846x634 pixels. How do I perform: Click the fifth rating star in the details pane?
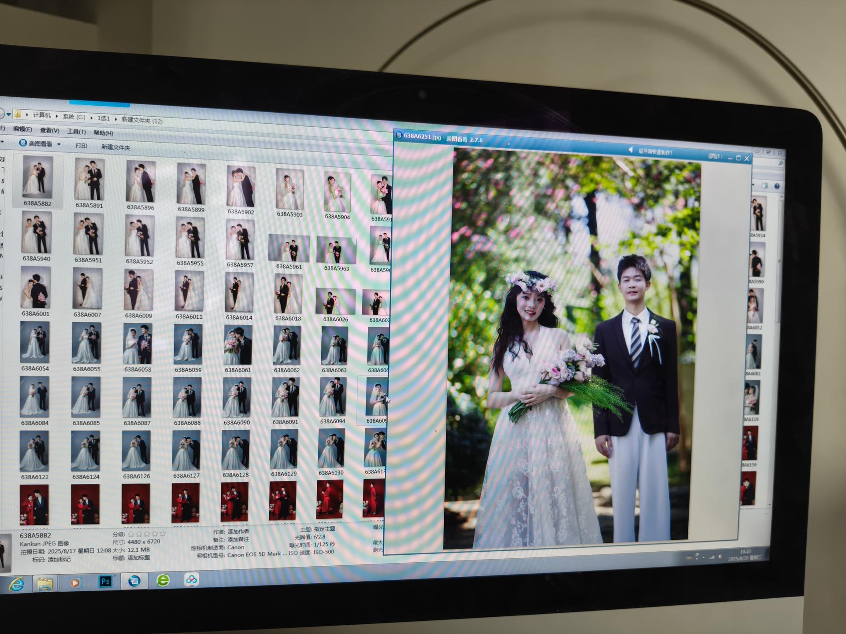[162, 534]
